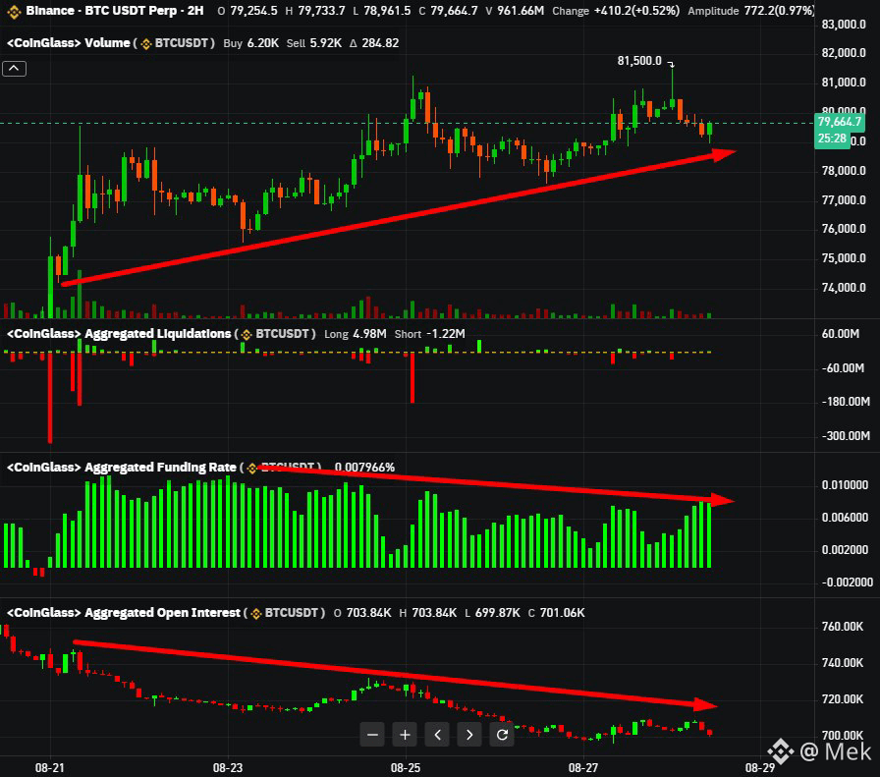Click the 760.00K open interest axis label
880x777 pixels.
click(x=843, y=627)
